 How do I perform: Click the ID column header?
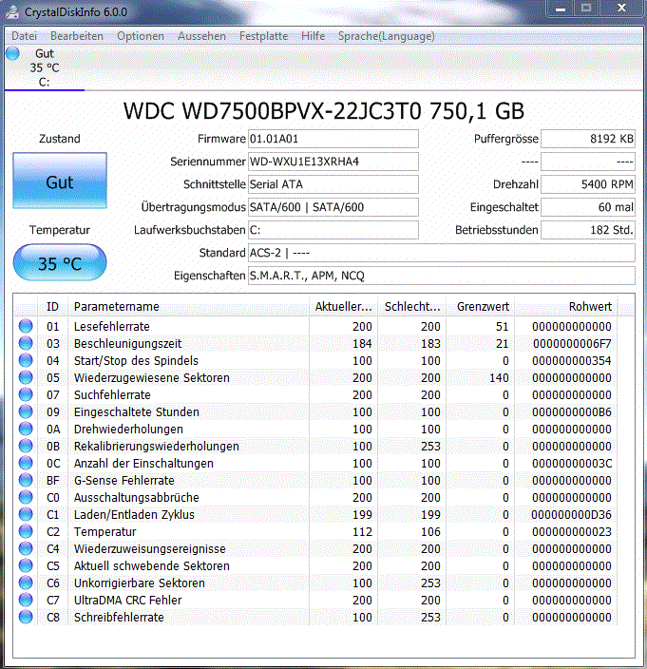point(52,306)
